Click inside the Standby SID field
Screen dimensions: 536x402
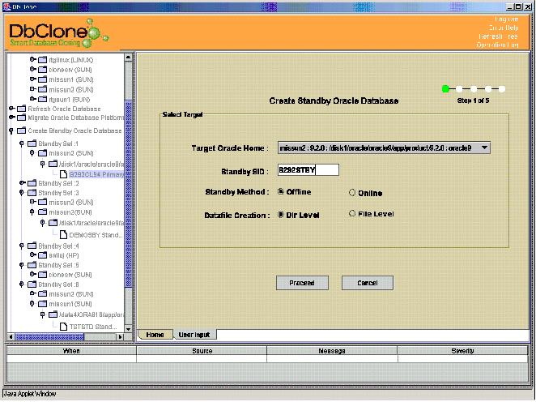pyautogui.click(x=308, y=169)
